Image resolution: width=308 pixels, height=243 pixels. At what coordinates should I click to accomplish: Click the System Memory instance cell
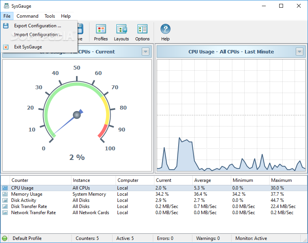(x=89, y=194)
